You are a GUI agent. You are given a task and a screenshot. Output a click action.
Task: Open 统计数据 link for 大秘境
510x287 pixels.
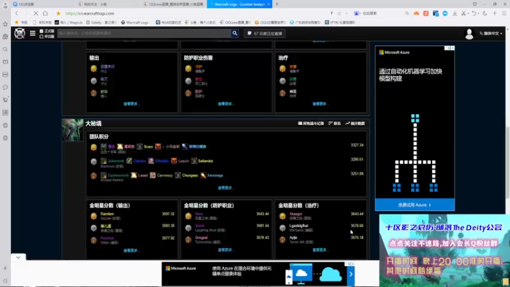point(355,123)
